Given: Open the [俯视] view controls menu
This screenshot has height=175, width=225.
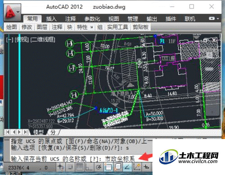Looking at the screenshot, I should click(22, 40).
